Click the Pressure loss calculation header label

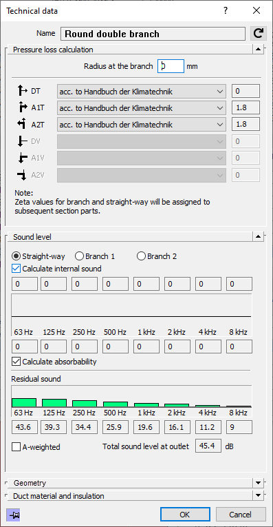pos(53,50)
